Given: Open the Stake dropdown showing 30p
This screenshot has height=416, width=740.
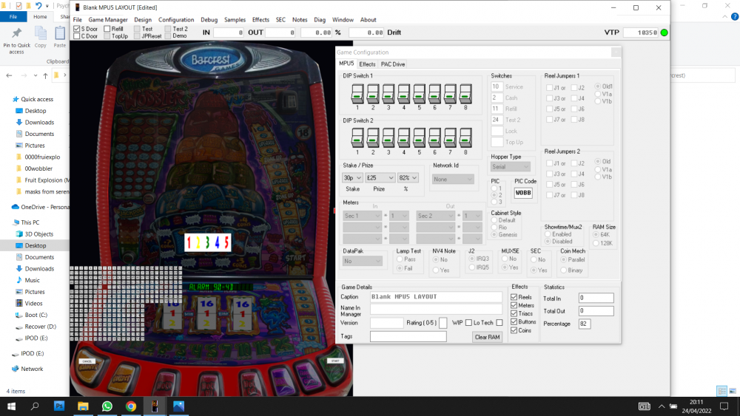Looking at the screenshot, I should pos(352,177).
